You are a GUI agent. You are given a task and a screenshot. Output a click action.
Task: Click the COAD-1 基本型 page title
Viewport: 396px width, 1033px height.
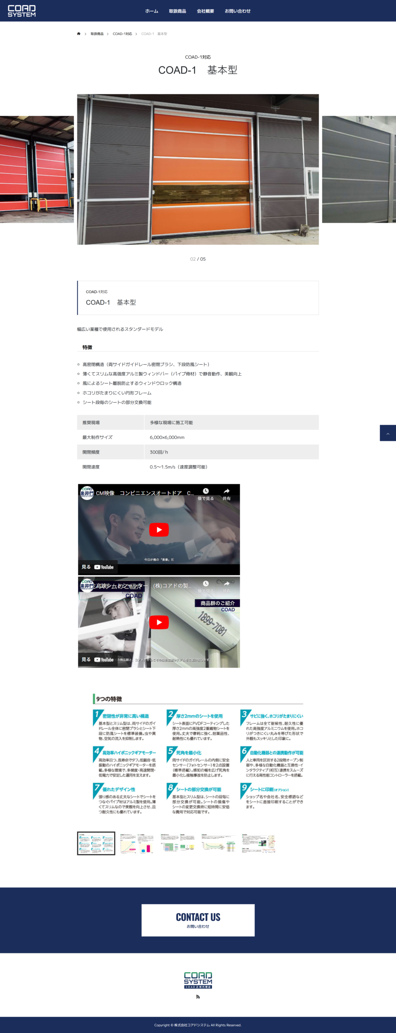198,70
